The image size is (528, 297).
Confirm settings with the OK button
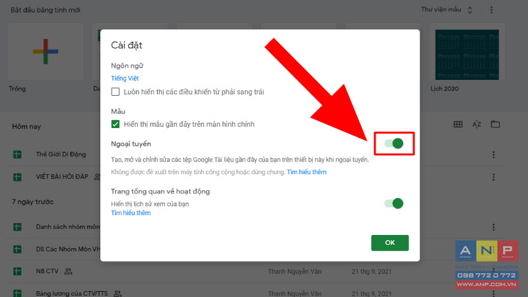(x=390, y=243)
